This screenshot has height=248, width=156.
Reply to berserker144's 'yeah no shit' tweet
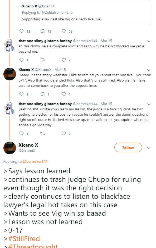(x=21, y=133)
